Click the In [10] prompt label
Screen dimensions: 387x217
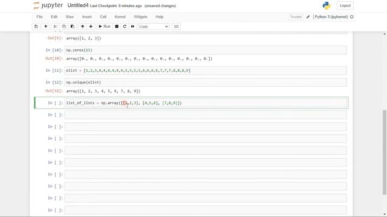54,50
